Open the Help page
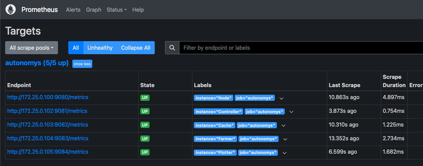 pyautogui.click(x=138, y=10)
